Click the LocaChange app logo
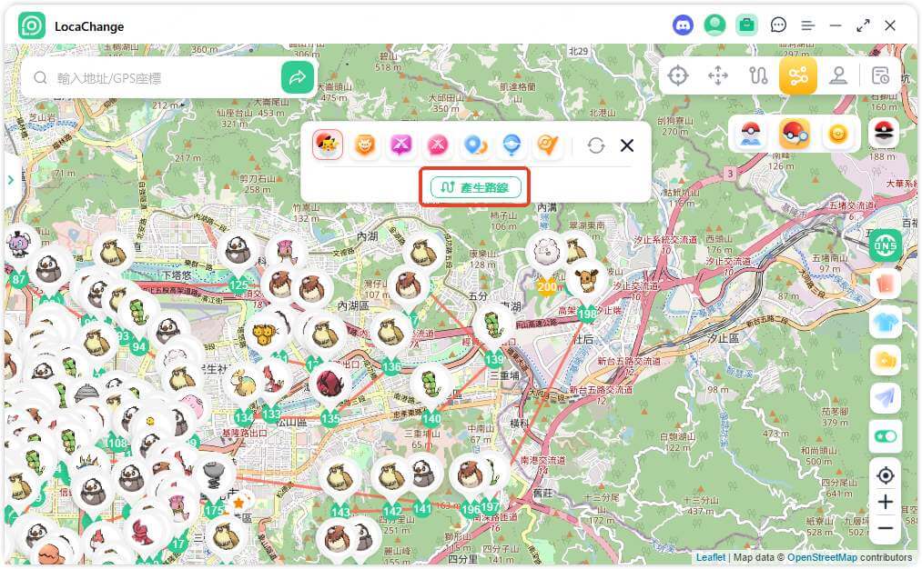The image size is (922, 569). [32, 25]
